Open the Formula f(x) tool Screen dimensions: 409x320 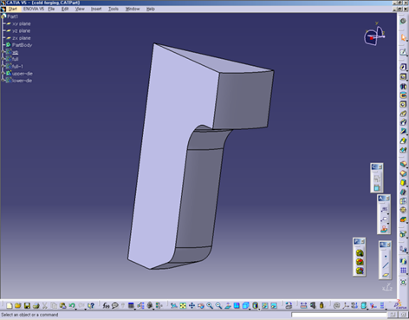click(x=106, y=305)
